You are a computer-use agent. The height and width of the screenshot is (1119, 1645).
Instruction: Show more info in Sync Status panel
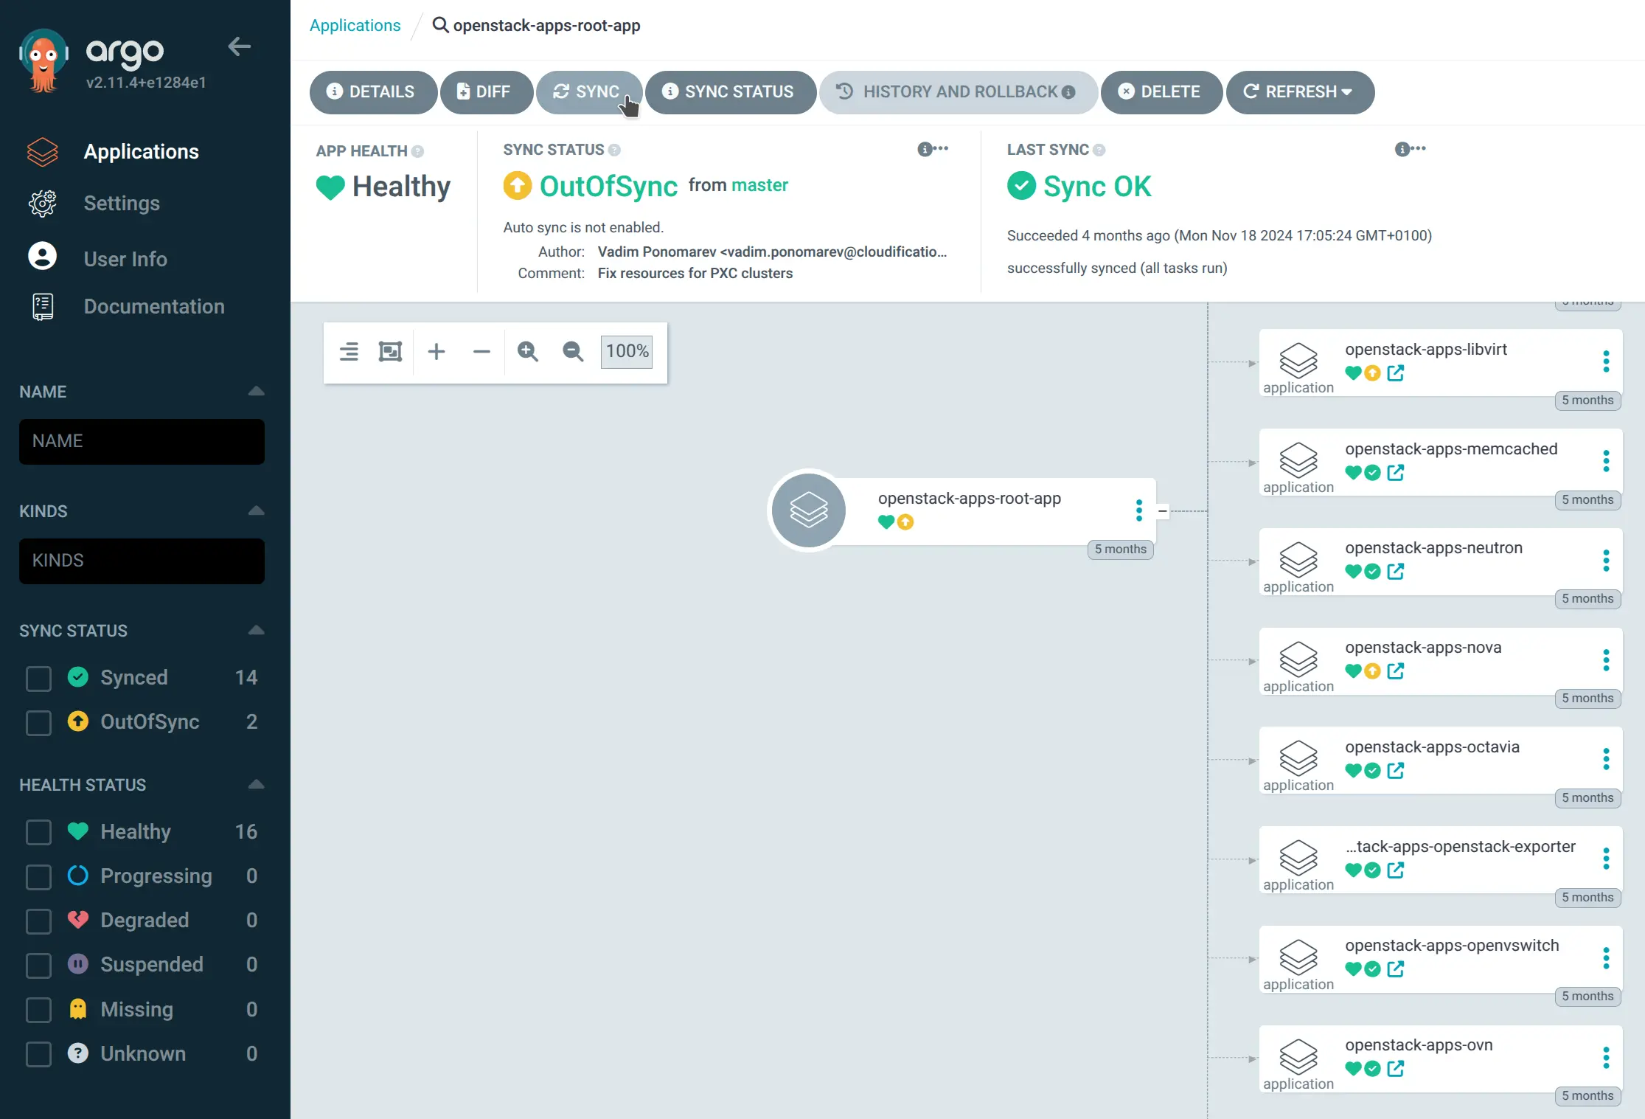tap(933, 149)
